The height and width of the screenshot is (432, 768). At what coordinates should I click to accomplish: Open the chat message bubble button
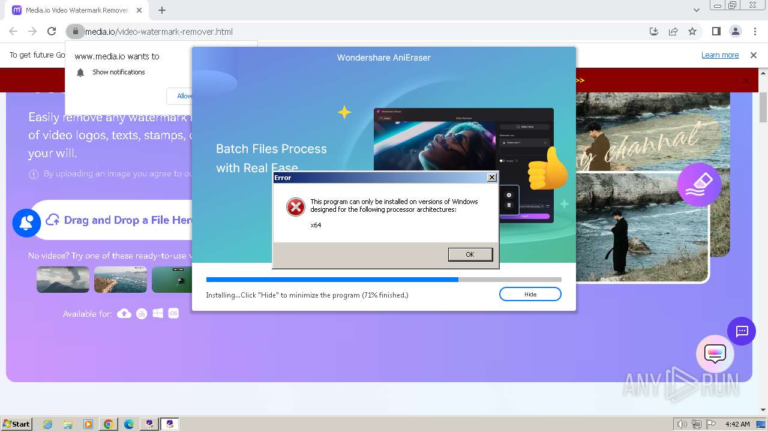click(x=742, y=331)
